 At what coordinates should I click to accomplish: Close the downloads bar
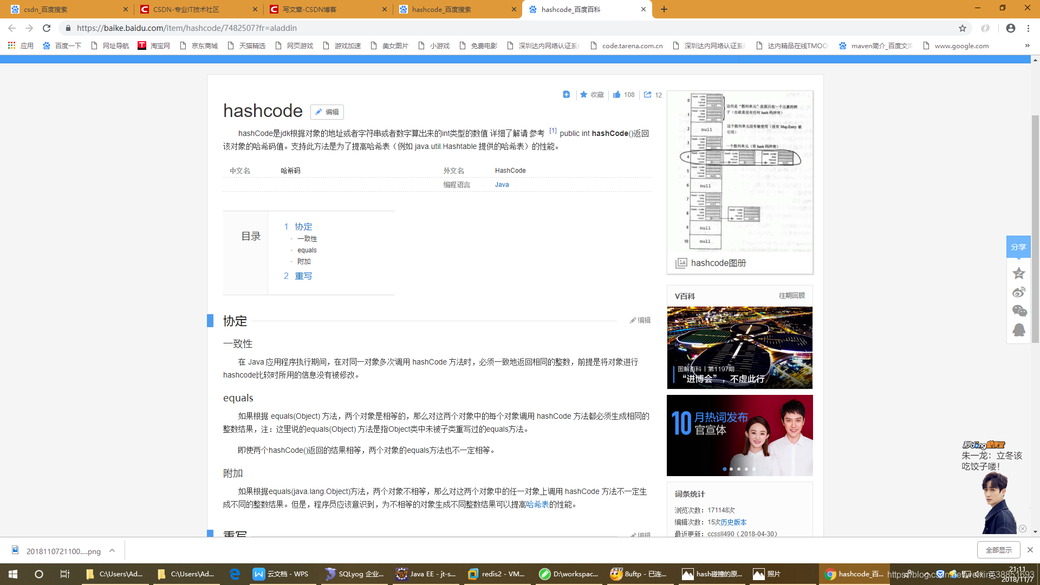point(1030,550)
